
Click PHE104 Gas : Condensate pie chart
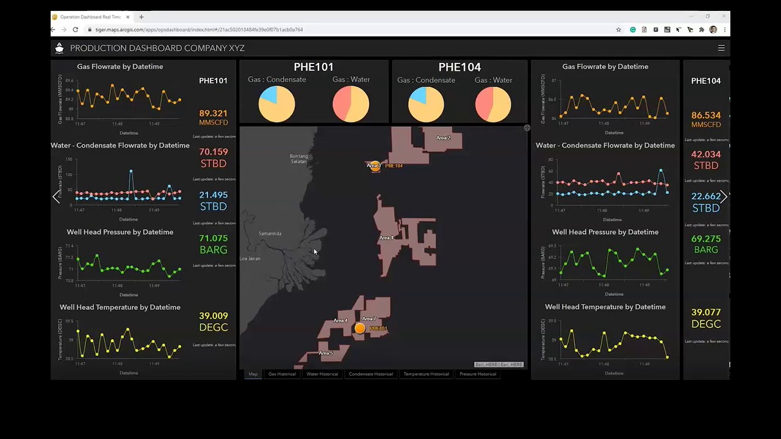coord(426,104)
